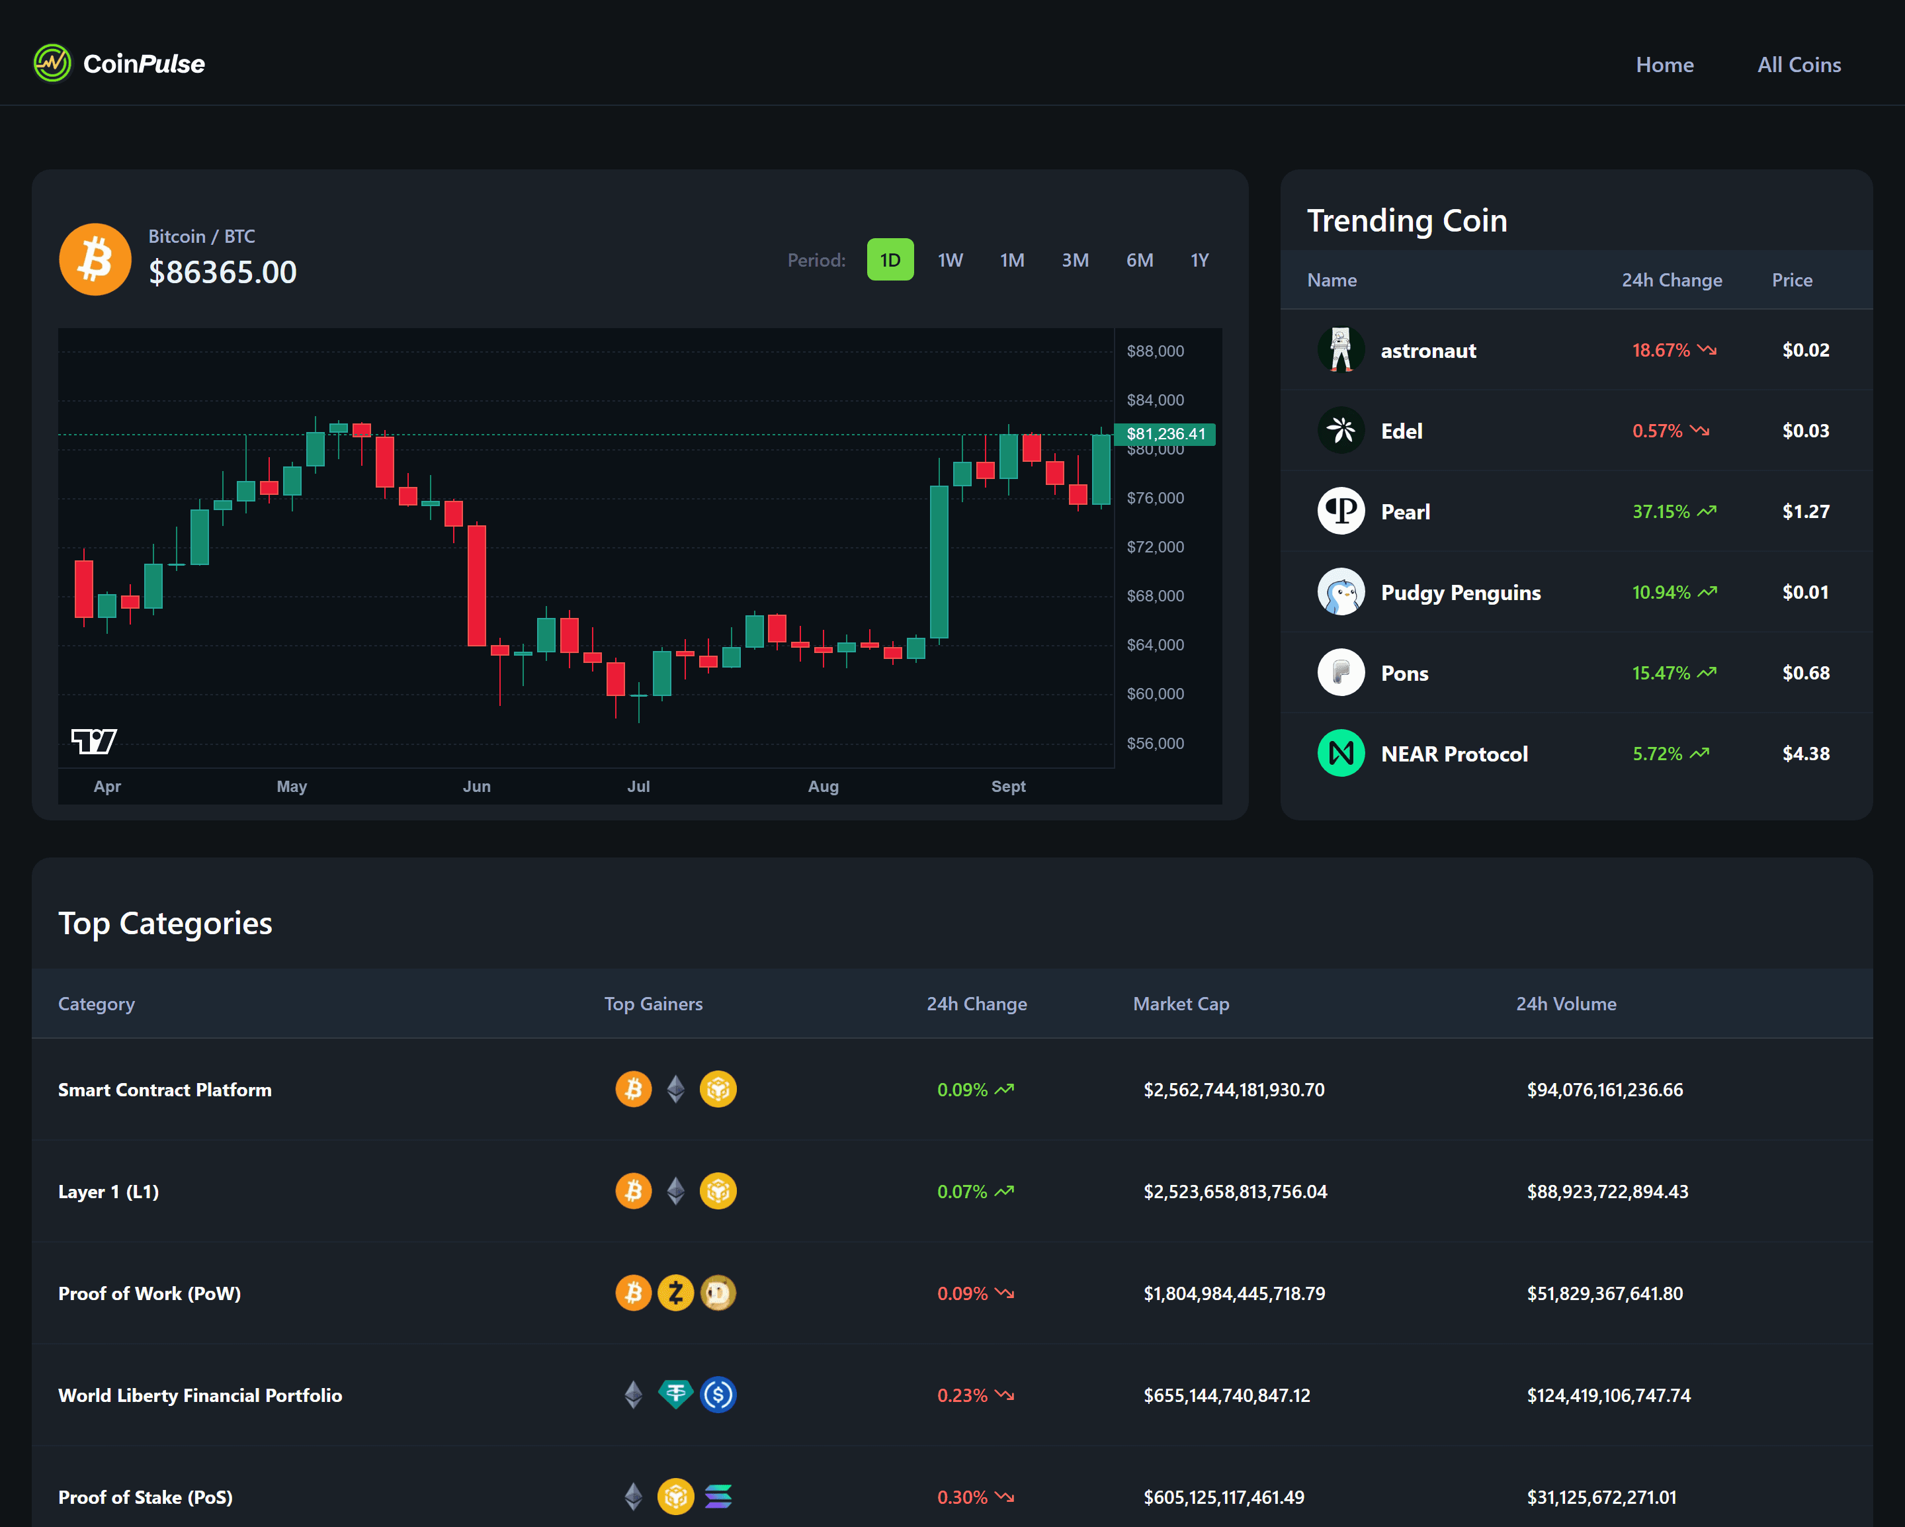Click Bitcoin icon in Proof of Work row

pyautogui.click(x=634, y=1293)
